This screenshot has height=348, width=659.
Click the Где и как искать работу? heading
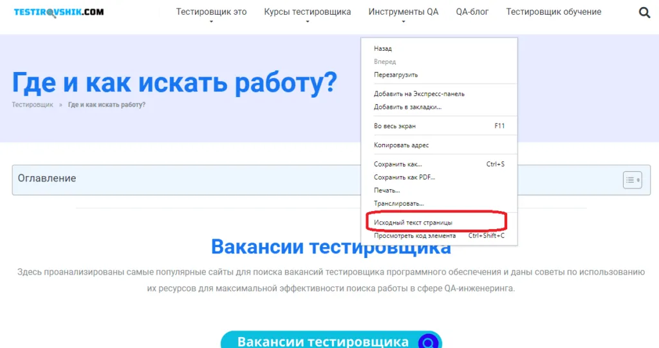(x=174, y=82)
